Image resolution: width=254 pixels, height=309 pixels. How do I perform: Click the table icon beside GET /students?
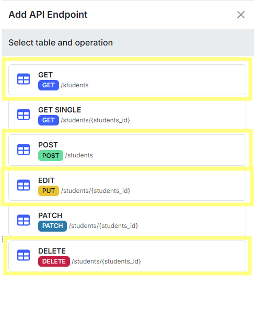24,79
